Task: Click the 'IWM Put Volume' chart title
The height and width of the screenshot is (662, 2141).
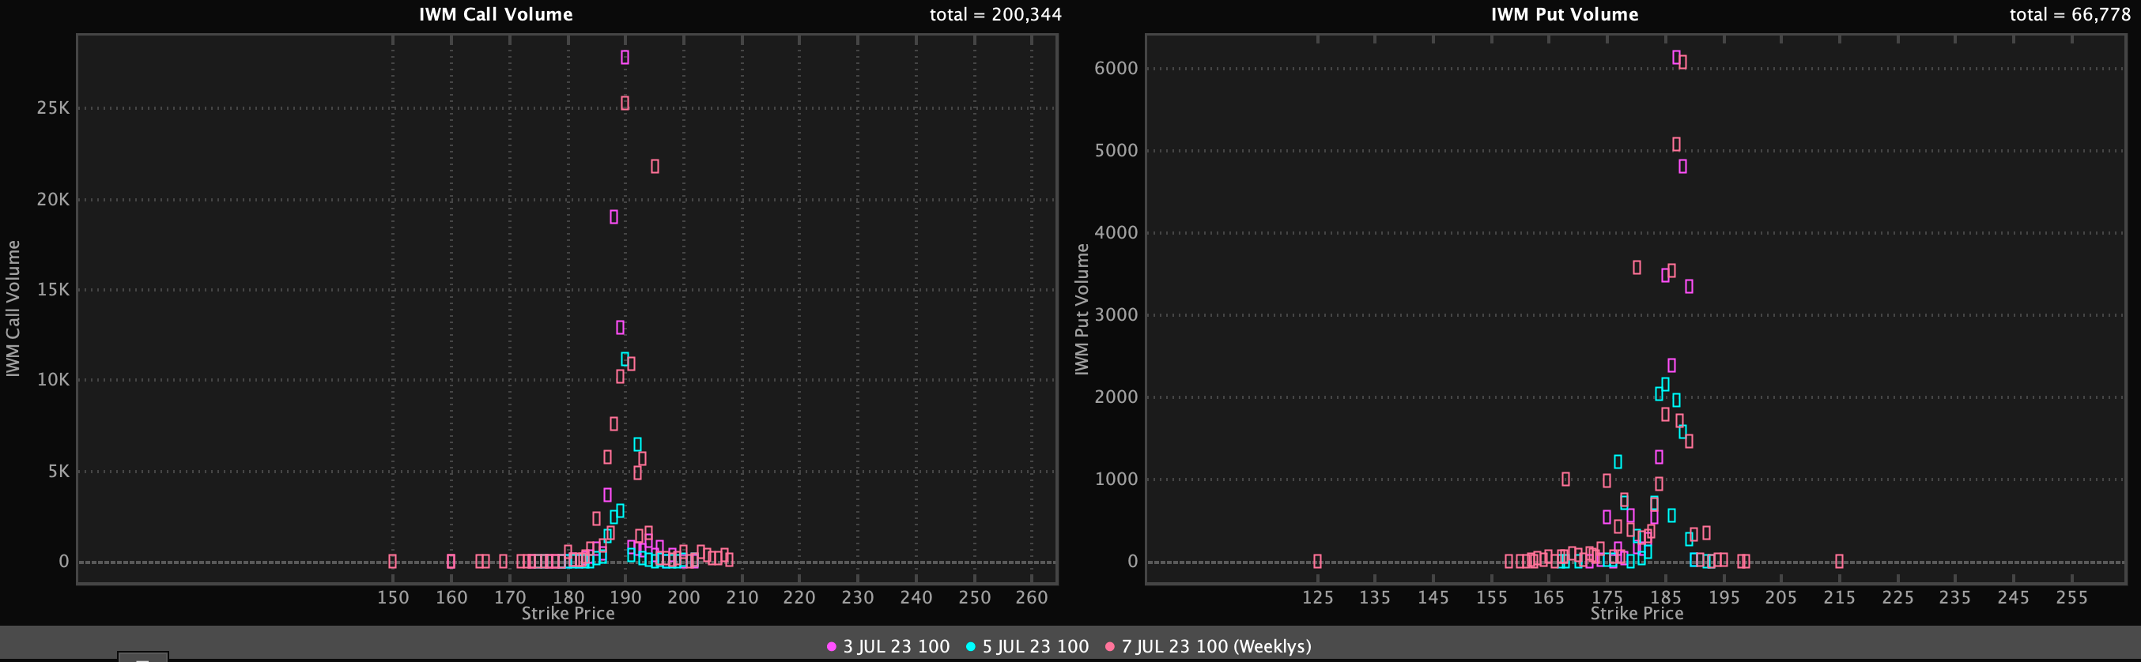Action: click(x=1564, y=14)
